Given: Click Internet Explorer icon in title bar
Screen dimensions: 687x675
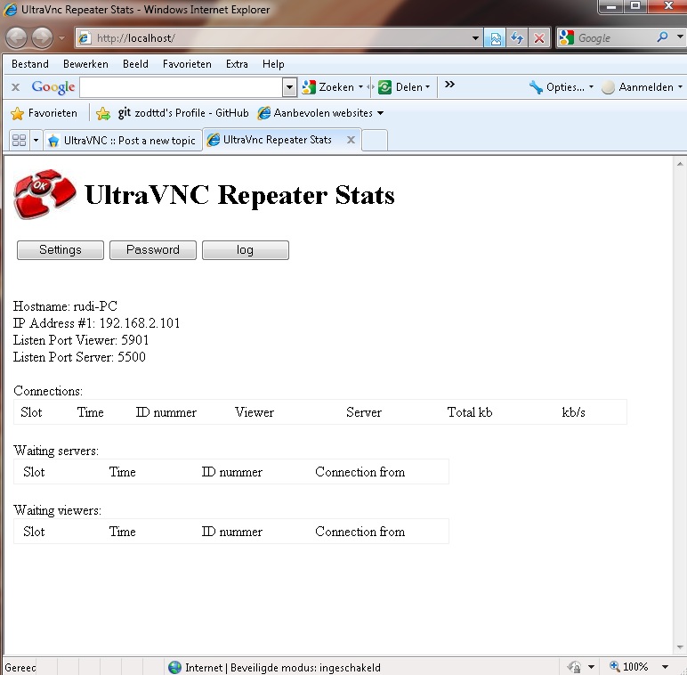Looking at the screenshot, I should [10, 9].
